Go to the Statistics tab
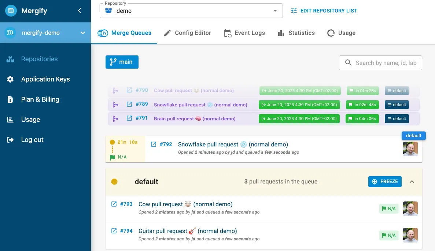The height and width of the screenshot is (251, 435). pyautogui.click(x=296, y=33)
